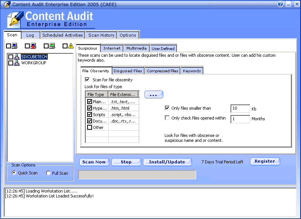The height and width of the screenshot is (219, 301).
Task: Click the help question mark icon in the title bar
Action: pyautogui.click(x=280, y=4)
